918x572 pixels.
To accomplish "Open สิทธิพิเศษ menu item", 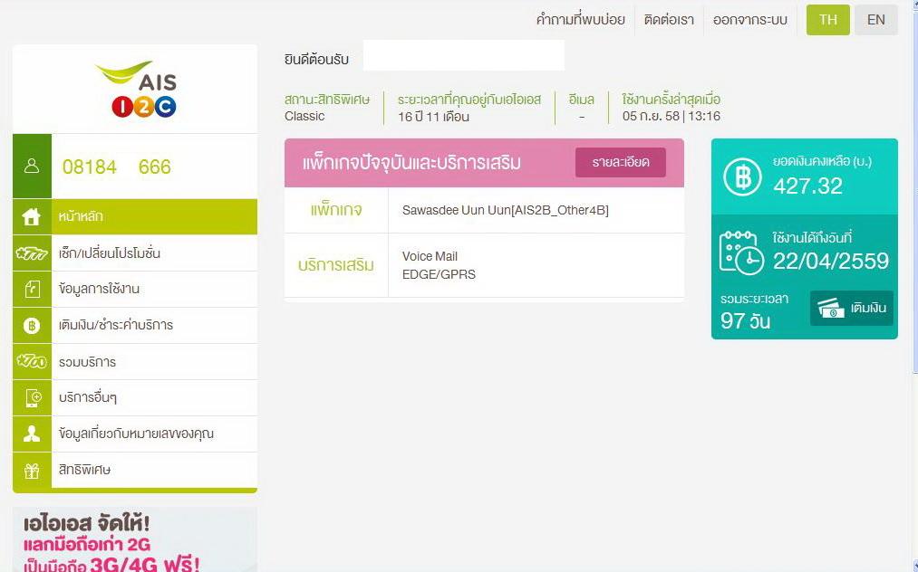I will [135, 470].
